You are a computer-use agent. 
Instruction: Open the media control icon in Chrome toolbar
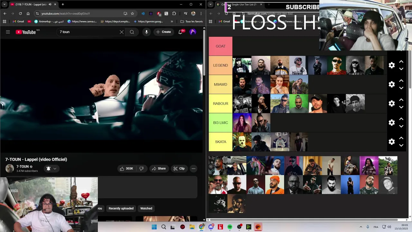tap(186, 14)
